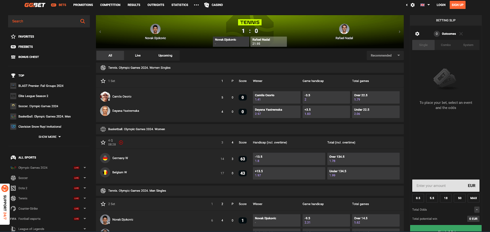The height and width of the screenshot is (232, 490).
Task: Open Statistics menu item
Action: (180, 5)
